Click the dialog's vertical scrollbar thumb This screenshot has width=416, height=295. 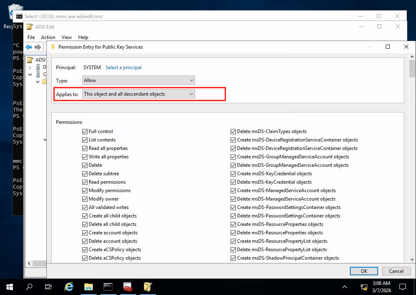coord(412,68)
